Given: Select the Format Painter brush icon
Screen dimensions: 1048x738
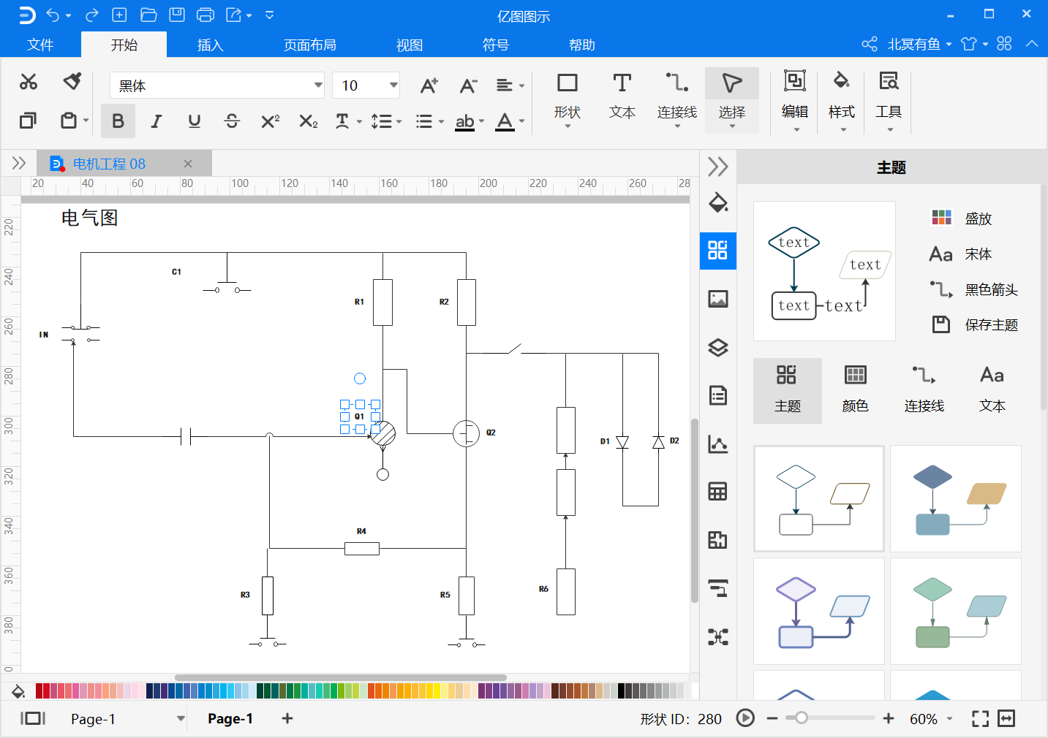Looking at the screenshot, I should point(72,81).
